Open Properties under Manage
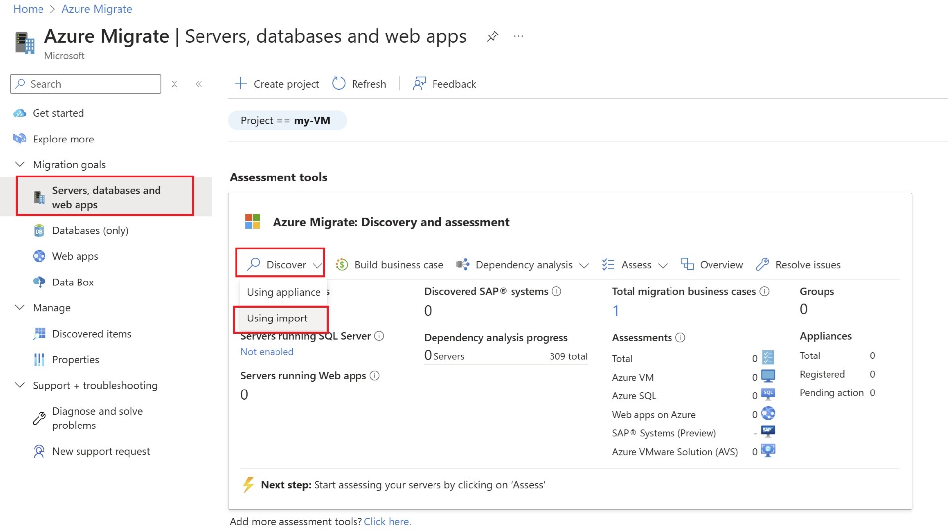This screenshot has height=532, width=948. [x=76, y=359]
